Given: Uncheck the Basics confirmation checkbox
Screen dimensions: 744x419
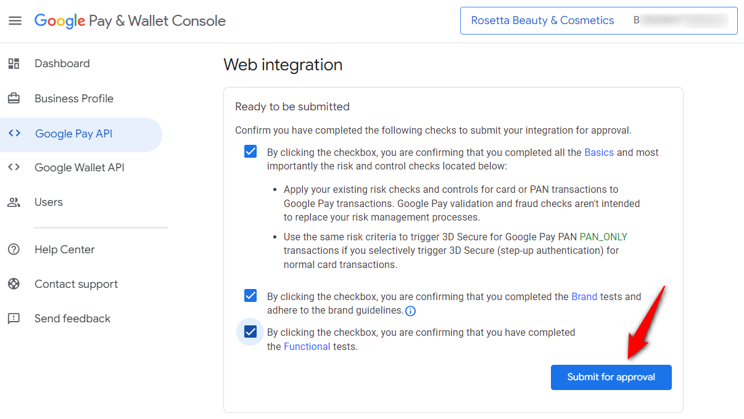Looking at the screenshot, I should pos(250,151).
